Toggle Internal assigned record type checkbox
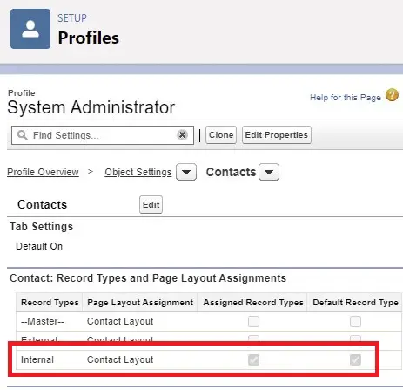Screen dimensions: 403x390 click(253, 360)
